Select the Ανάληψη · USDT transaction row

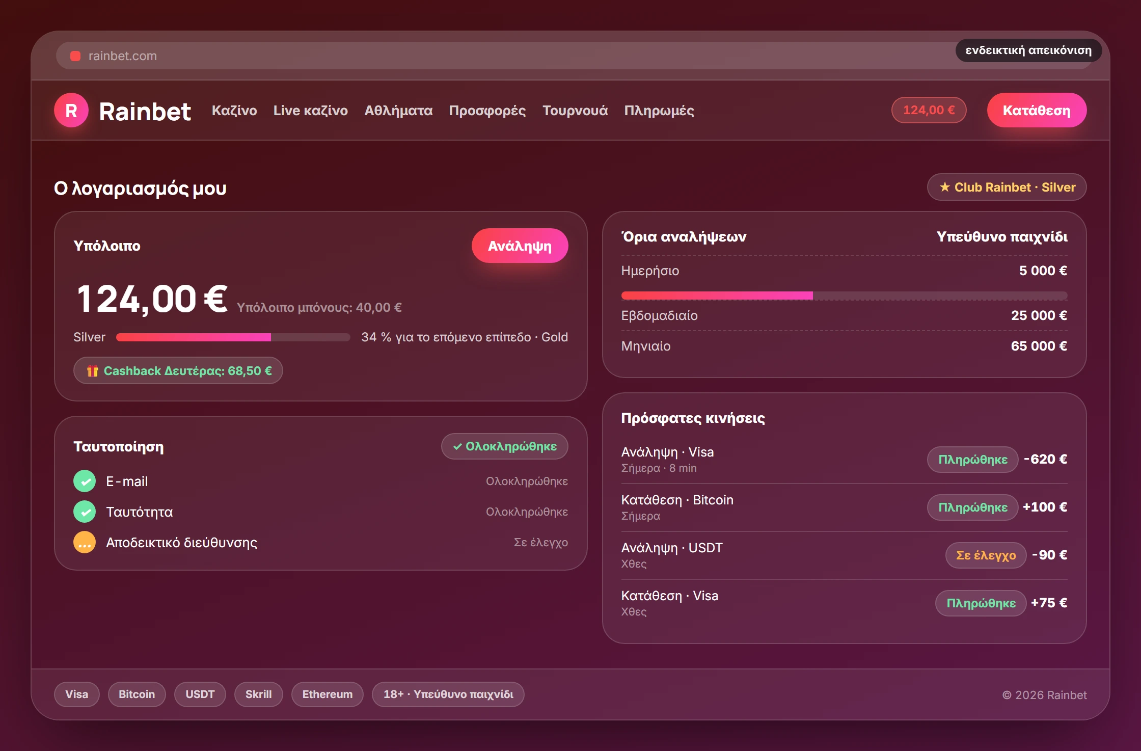(x=844, y=555)
